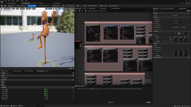
Task: Open the Output Log
Action: pos(14,106)
